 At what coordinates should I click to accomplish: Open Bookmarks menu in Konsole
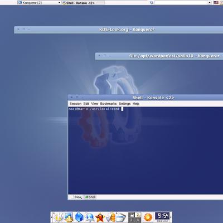pos(108,104)
